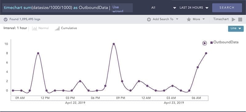Click the Normal bar chart icon

pos(34,28)
